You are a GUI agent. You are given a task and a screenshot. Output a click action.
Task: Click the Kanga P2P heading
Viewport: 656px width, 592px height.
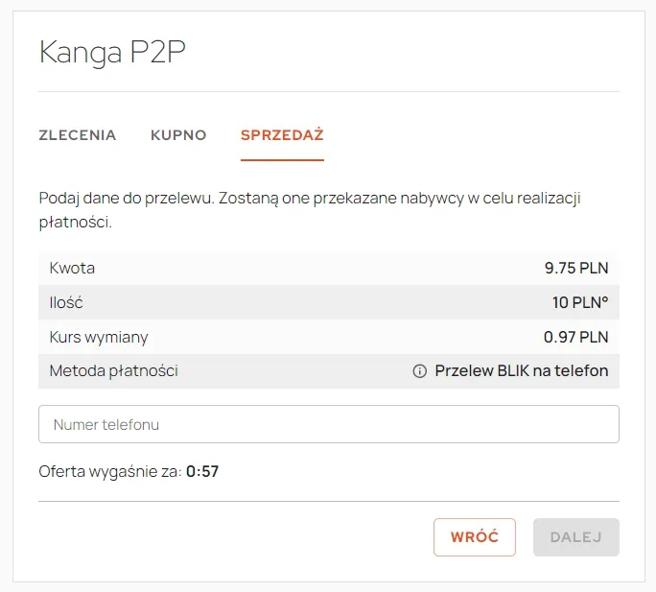[112, 52]
